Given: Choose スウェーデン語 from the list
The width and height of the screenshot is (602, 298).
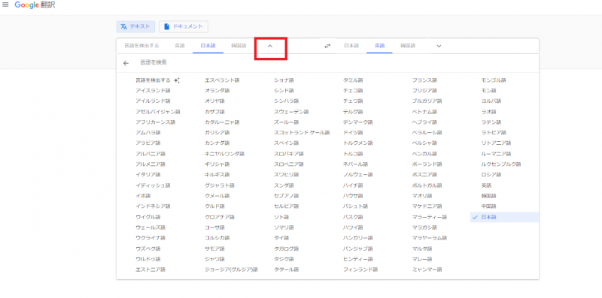Looking at the screenshot, I should 291,112.
